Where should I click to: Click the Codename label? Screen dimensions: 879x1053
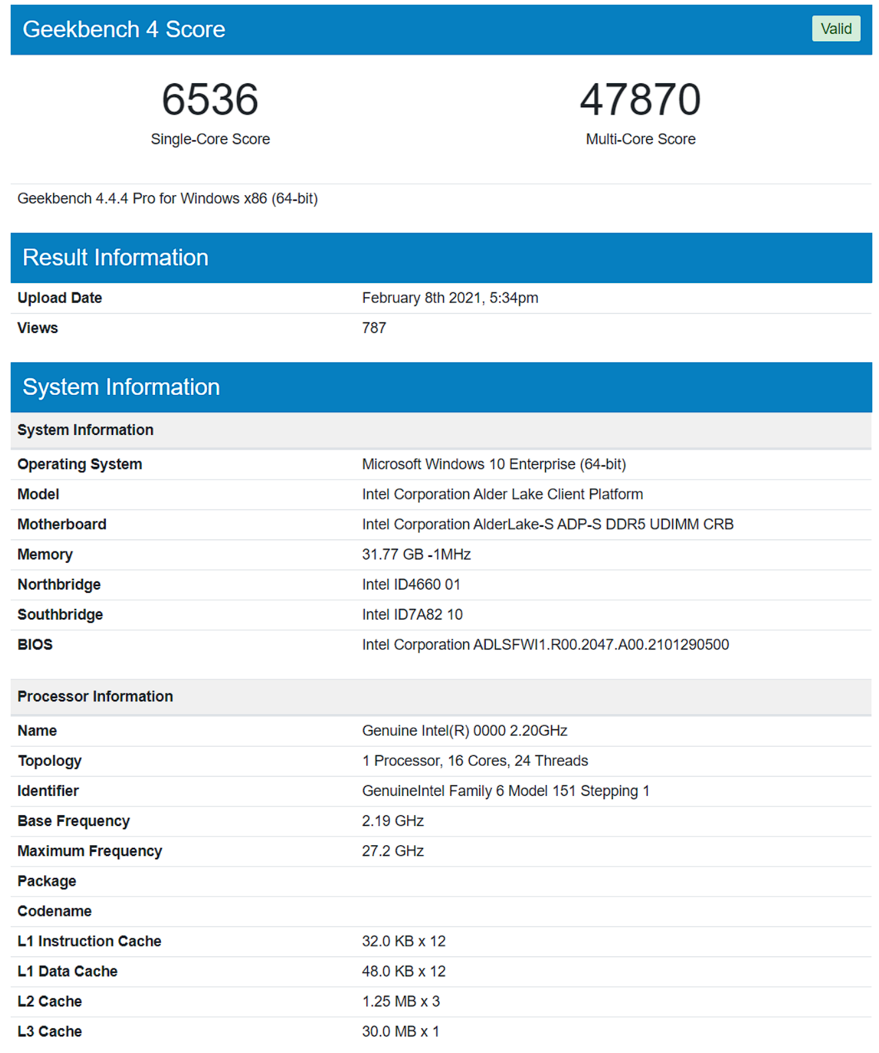55,910
